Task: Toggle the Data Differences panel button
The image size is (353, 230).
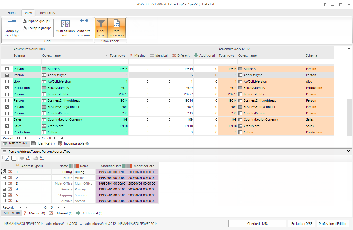Action: [116, 28]
